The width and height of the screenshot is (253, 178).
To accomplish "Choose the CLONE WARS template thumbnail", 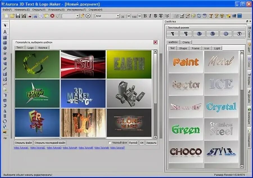I will 129,123.
